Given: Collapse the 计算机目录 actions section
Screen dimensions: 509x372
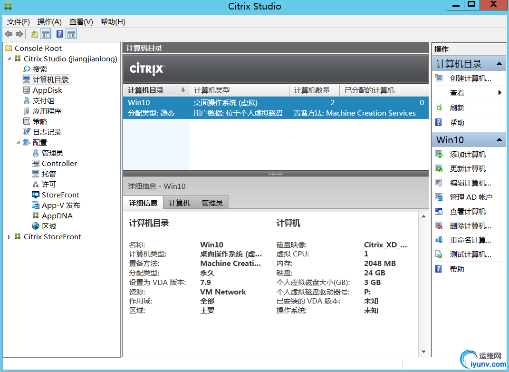Looking at the screenshot, I should [499, 64].
